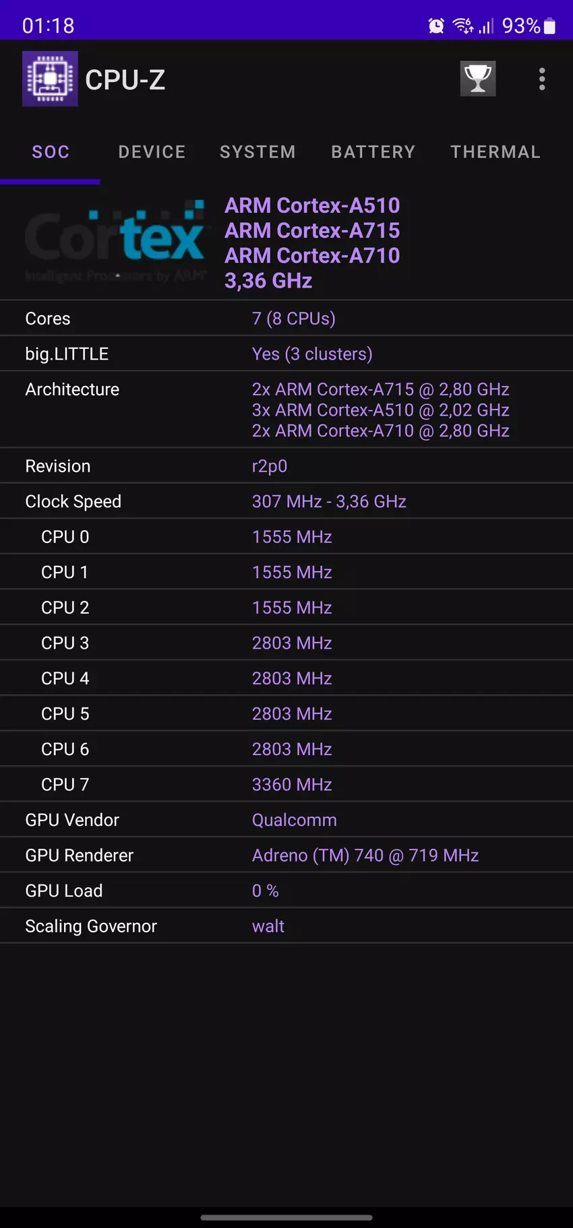This screenshot has height=1228, width=573.
Task: Tap the GPU Renderer Adreno 740 row
Action: tap(286, 855)
